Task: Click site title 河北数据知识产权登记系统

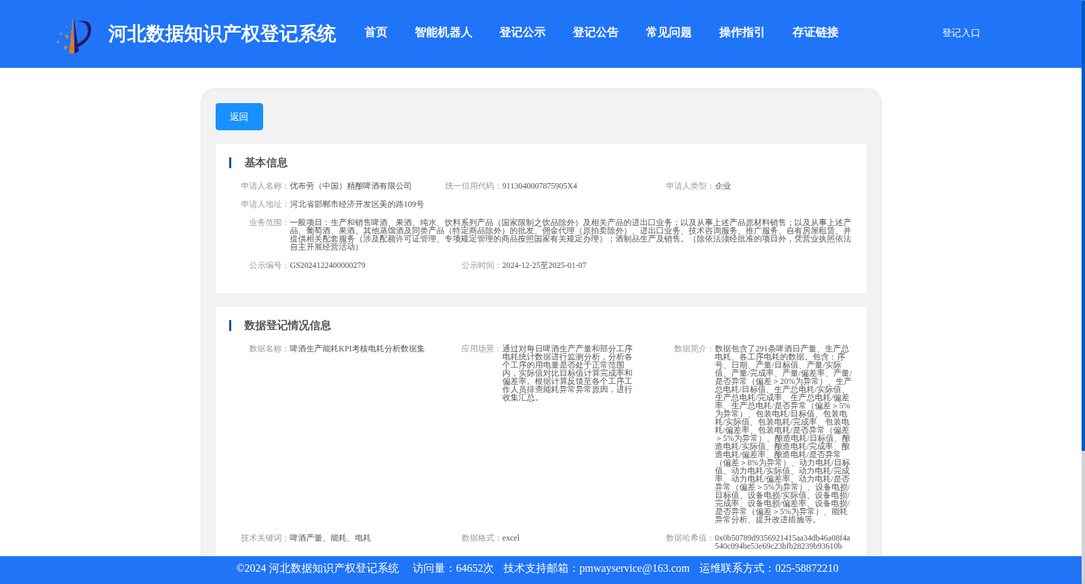Action: tap(222, 34)
